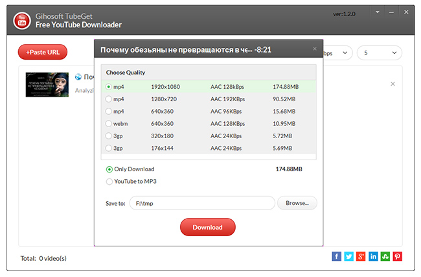Share on Pinterest icon

pyautogui.click(x=398, y=256)
